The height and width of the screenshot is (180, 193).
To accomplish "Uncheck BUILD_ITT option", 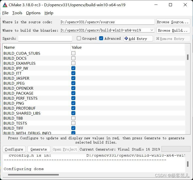I will pos(73,73).
